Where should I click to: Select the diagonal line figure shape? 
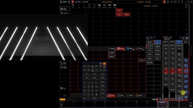click(x=186, y=60)
